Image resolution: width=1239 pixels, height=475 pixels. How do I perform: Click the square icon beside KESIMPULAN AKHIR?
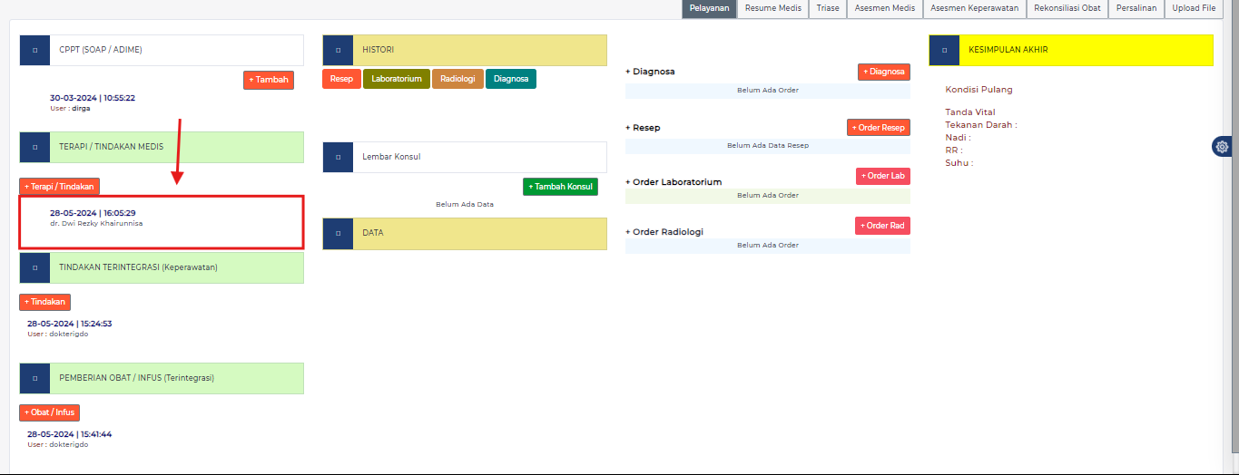(x=944, y=50)
